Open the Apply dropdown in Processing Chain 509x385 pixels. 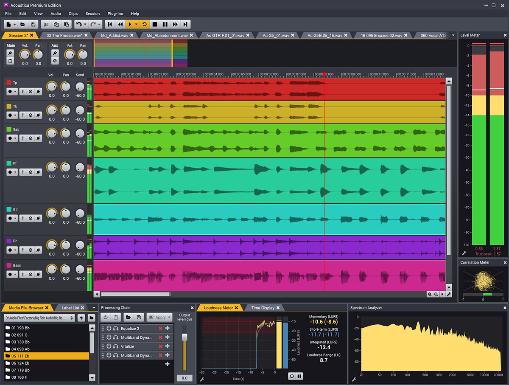pos(169,317)
